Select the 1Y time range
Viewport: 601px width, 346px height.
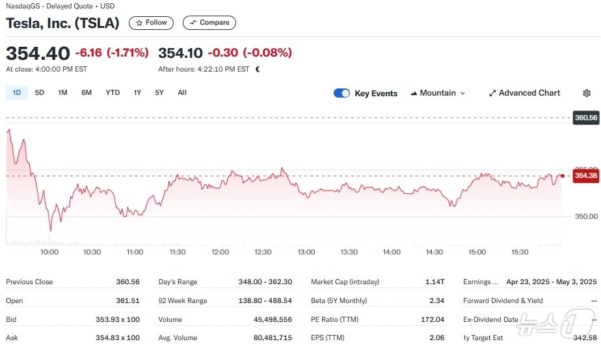pos(137,92)
